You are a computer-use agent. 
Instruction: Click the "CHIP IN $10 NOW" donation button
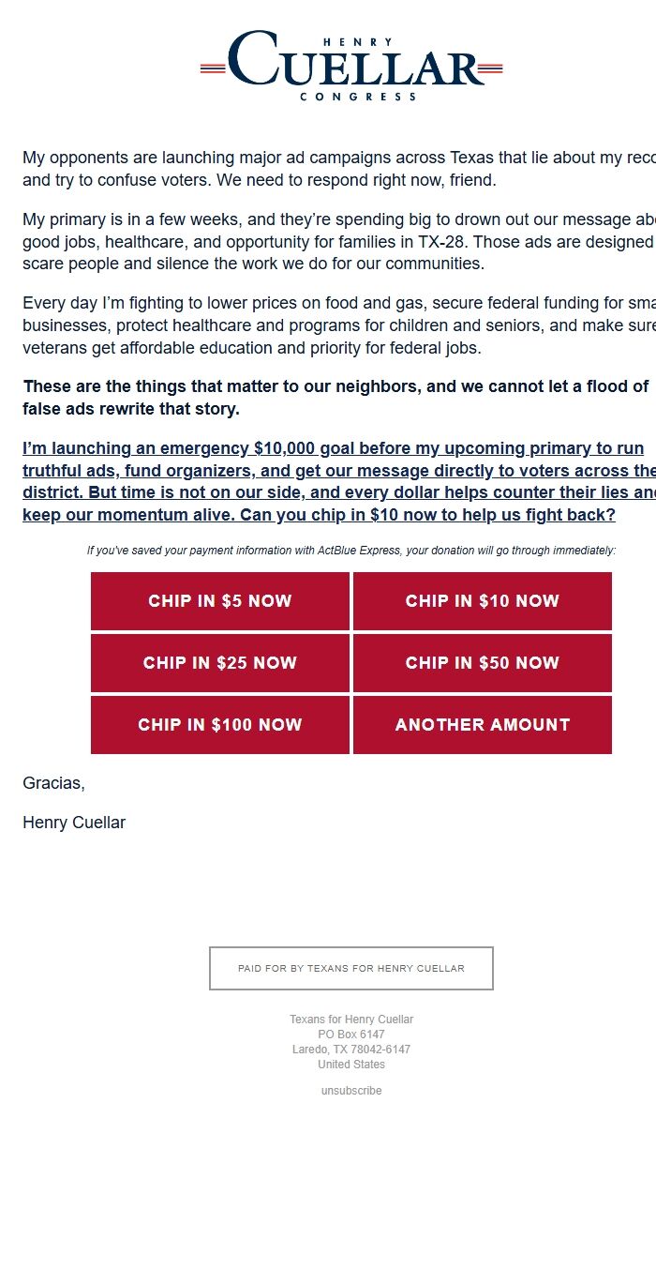pyautogui.click(x=482, y=601)
